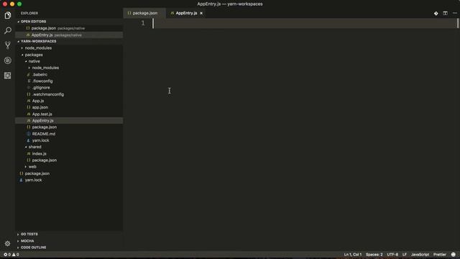Click line number 1 in gutter
This screenshot has height=259, width=460.
pyautogui.click(x=142, y=23)
